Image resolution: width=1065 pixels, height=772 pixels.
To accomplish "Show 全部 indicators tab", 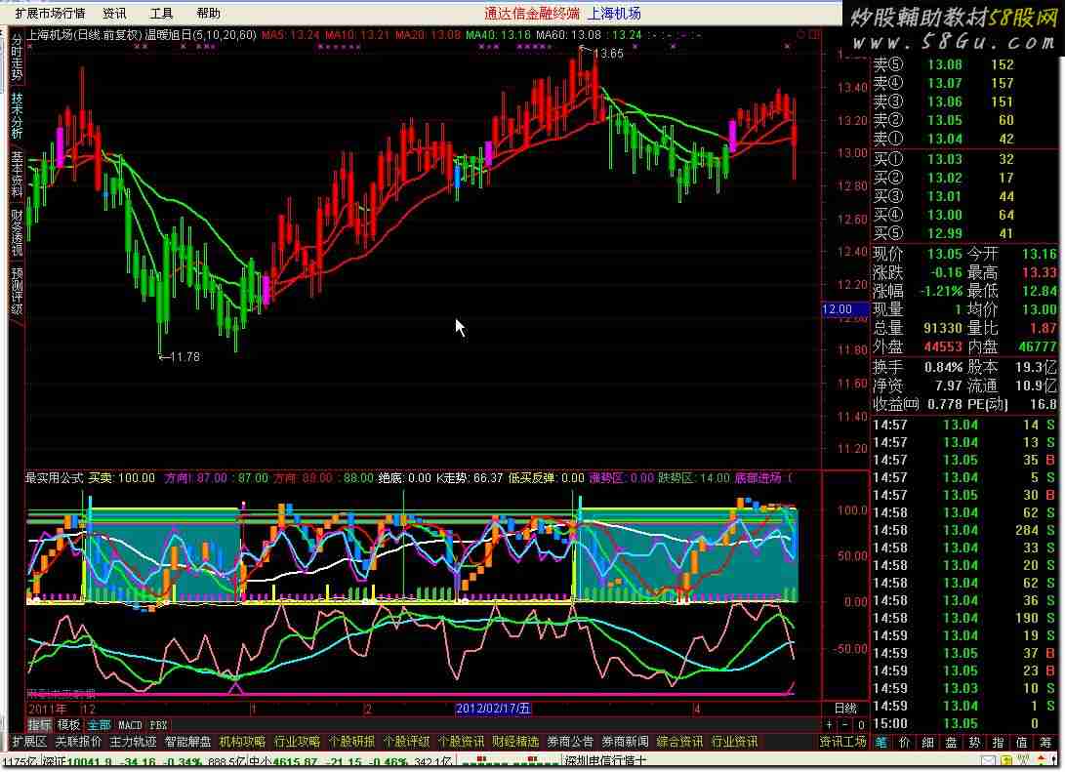I will [99, 725].
